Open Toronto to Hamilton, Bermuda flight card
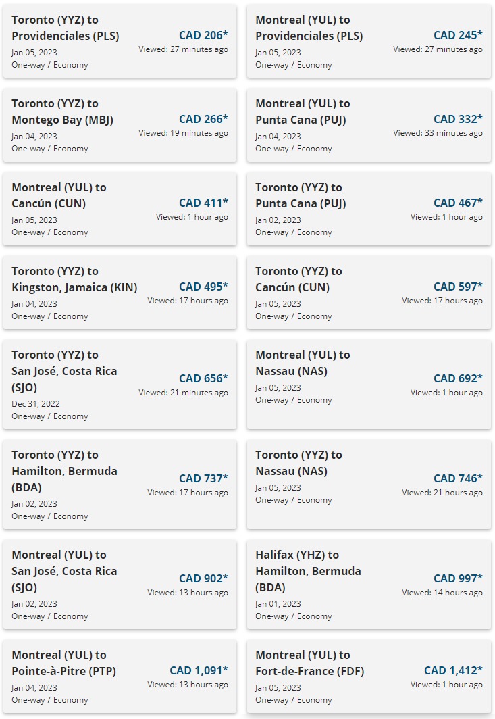The image size is (495, 719). pos(120,485)
